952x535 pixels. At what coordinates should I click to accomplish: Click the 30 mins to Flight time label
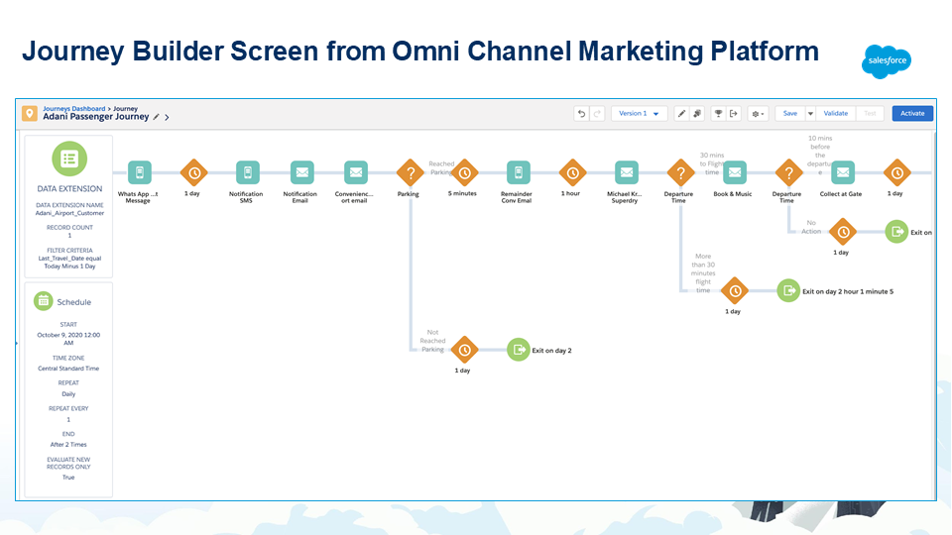tap(712, 163)
